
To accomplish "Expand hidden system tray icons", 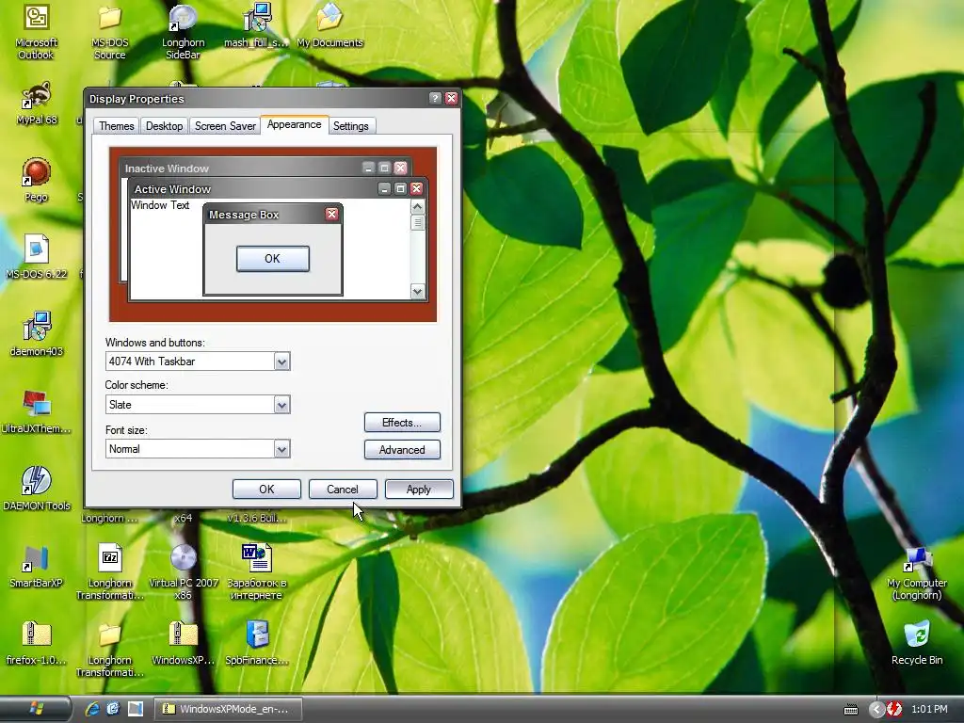I will pyautogui.click(x=876, y=709).
